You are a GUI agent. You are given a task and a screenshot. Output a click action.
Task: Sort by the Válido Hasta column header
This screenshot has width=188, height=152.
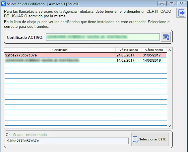(154, 50)
